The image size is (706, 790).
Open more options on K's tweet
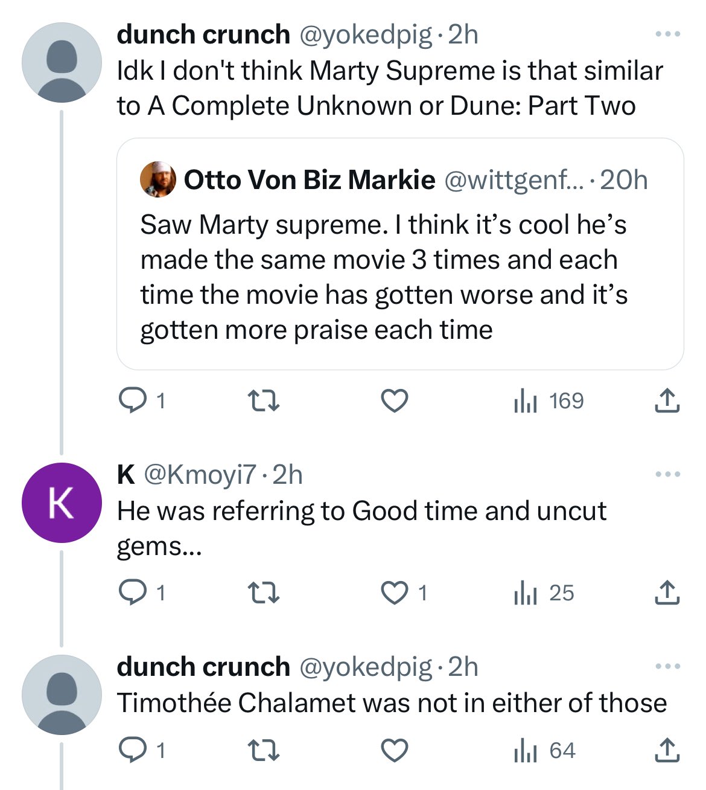668,475
